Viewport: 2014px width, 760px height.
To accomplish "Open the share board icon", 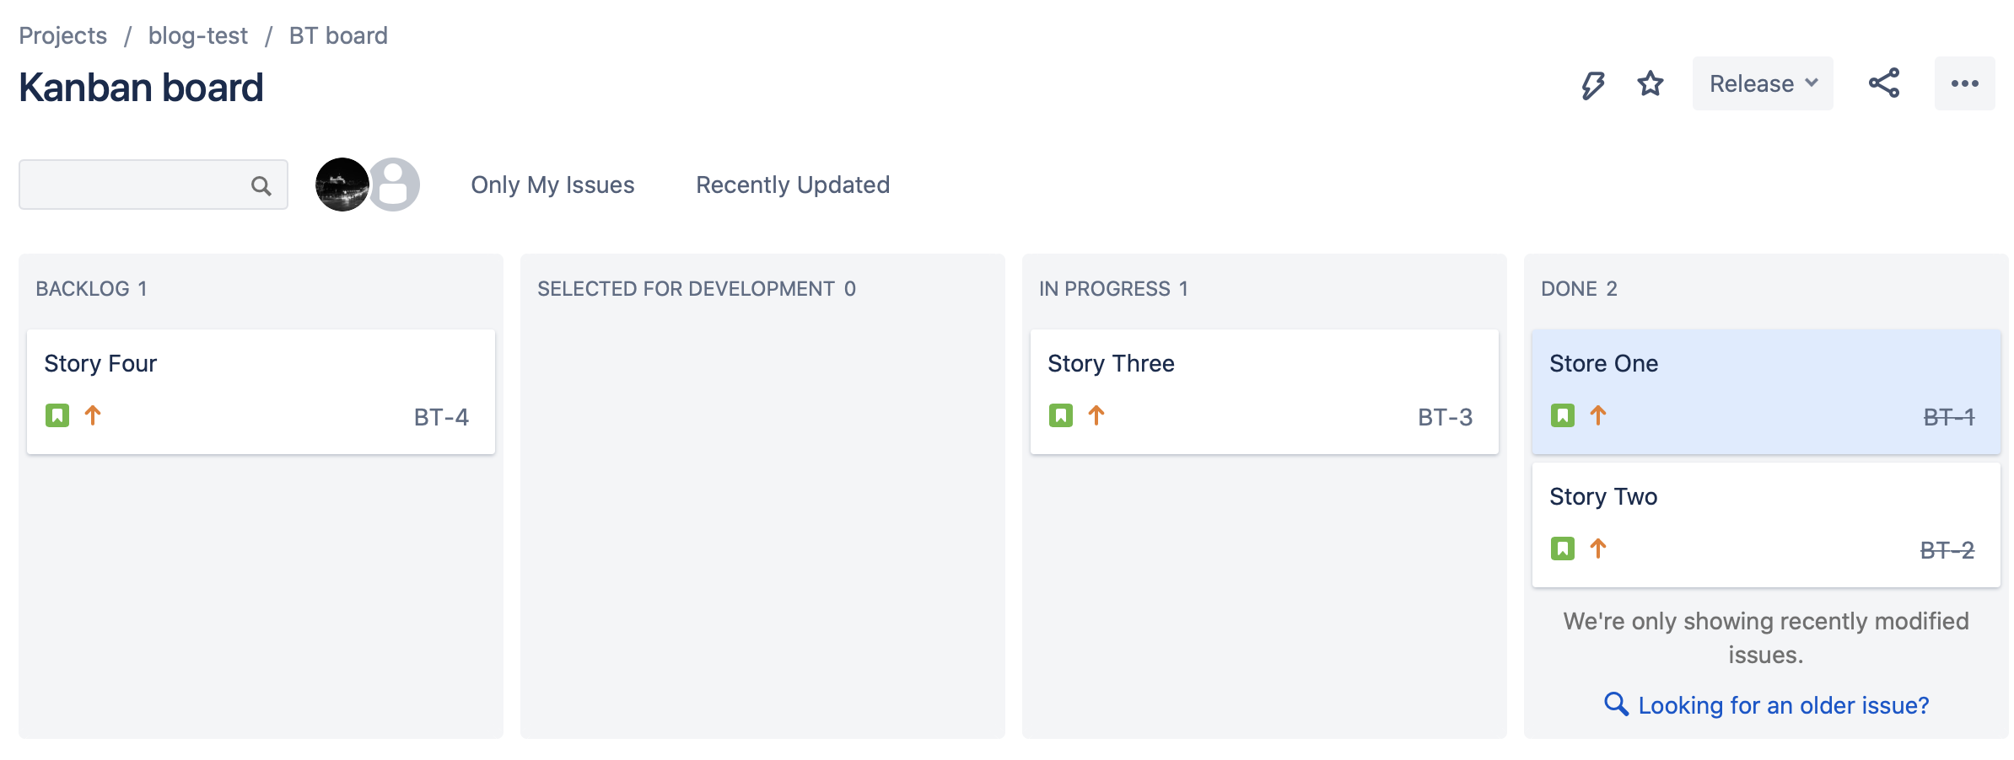I will click(1884, 83).
